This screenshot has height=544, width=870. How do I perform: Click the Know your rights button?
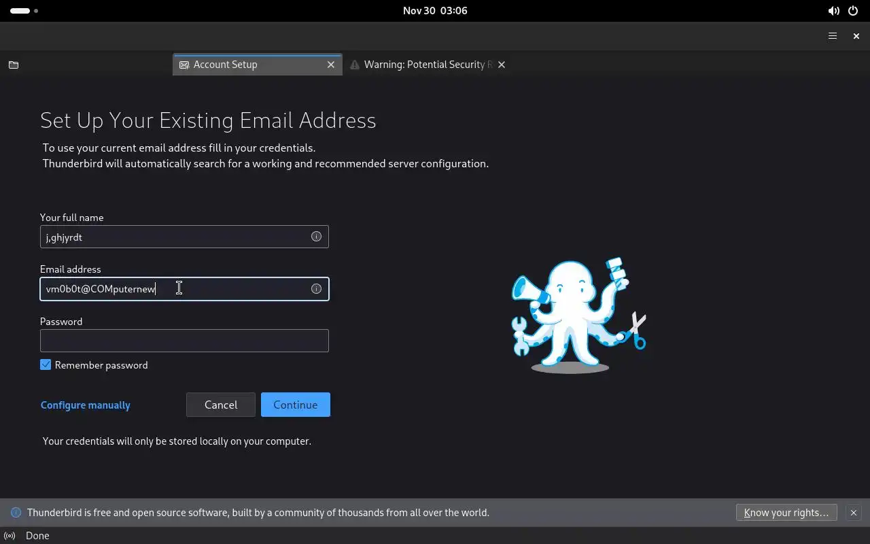(x=786, y=513)
